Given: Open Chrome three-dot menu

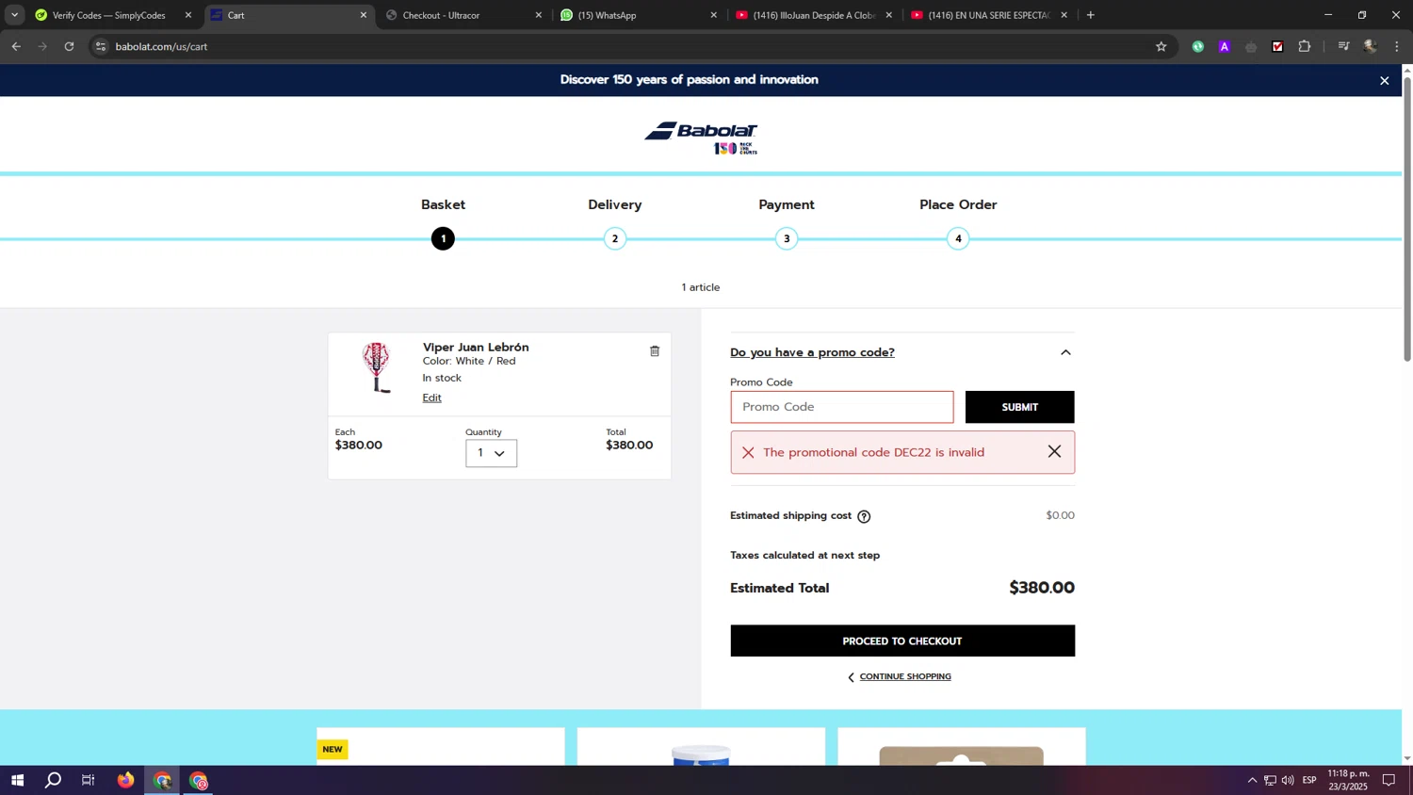Looking at the screenshot, I should click(x=1397, y=46).
